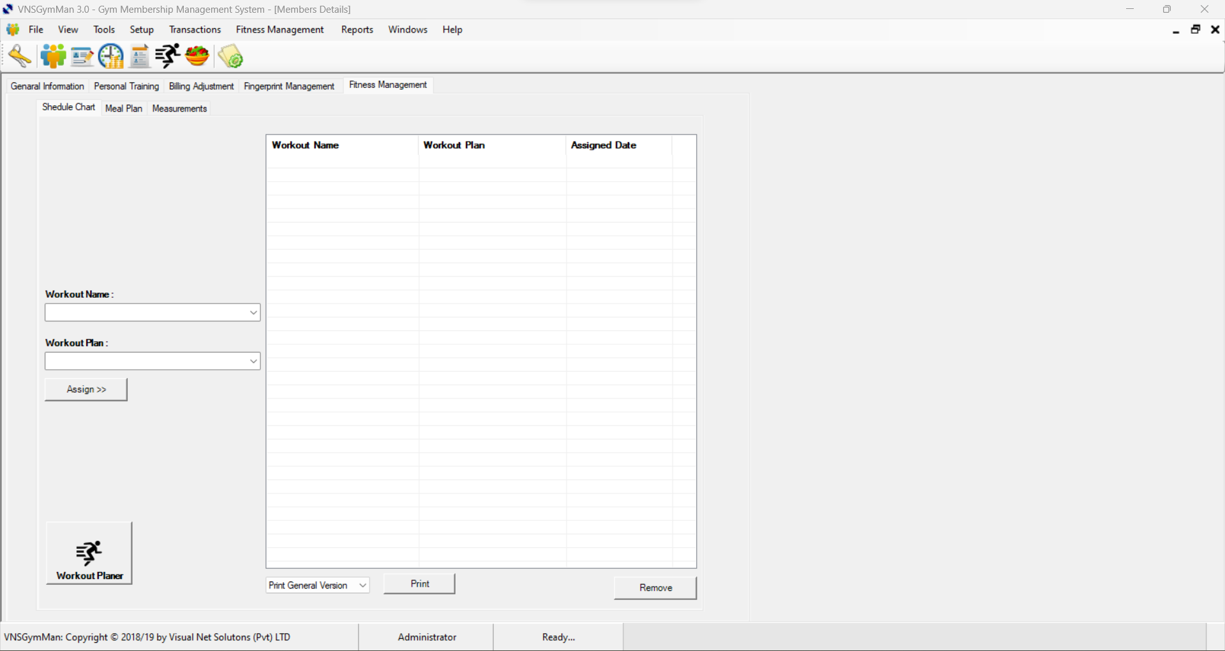Close the inner Members Details child window
This screenshot has width=1225, height=651.
click(x=1215, y=29)
